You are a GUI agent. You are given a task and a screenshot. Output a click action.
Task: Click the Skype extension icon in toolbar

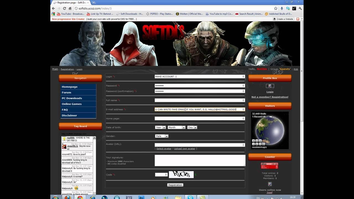coord(288,8)
